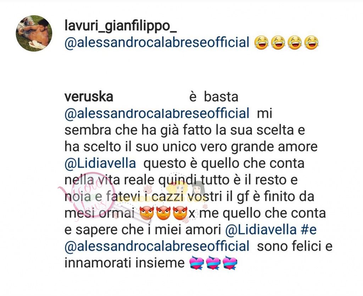363x296 pixels.
Task: Click the first angry devil emoji
Action: point(147,213)
